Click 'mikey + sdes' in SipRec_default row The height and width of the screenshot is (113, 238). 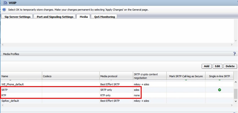coord(141,101)
